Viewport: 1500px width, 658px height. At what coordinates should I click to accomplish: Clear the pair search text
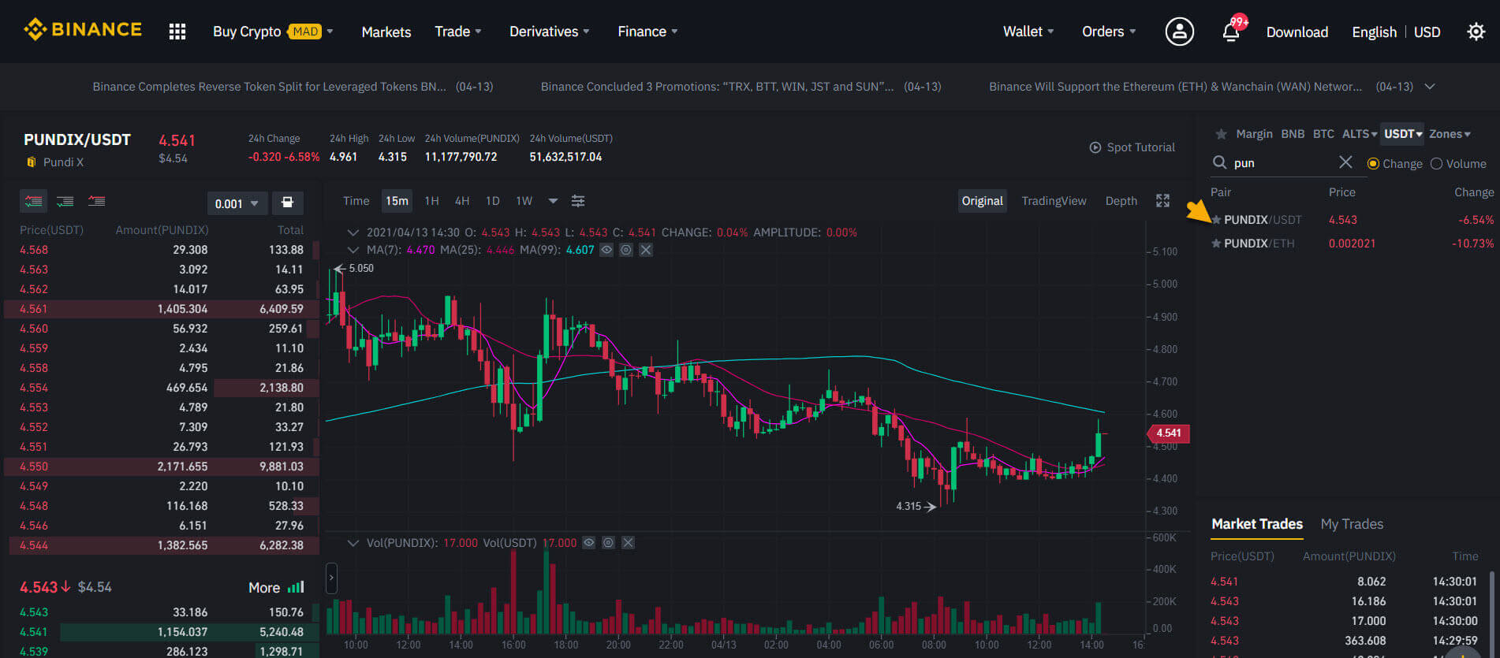point(1345,162)
